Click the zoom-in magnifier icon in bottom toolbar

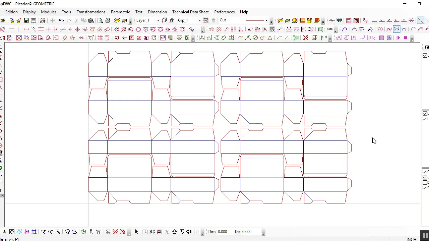43,232
